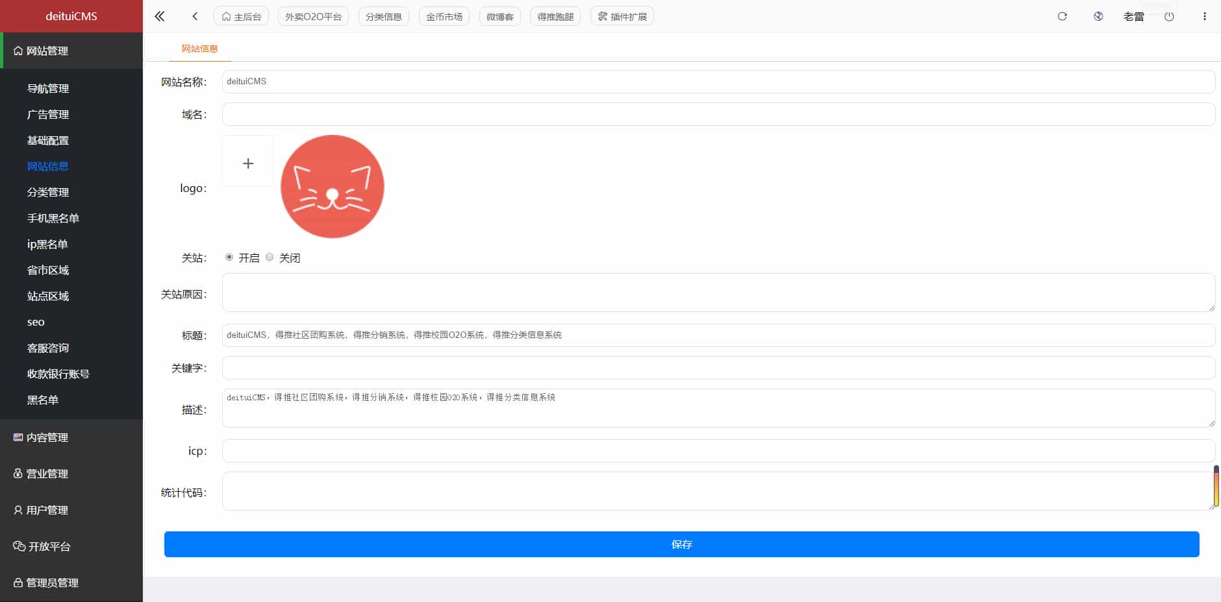Image resolution: width=1221 pixels, height=602 pixels.
Task: Expand the 营业管理 sidebar section
Action: coord(71,474)
